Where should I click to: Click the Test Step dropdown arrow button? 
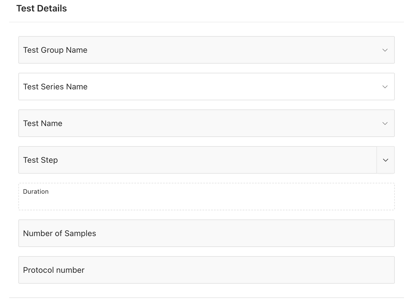point(386,160)
